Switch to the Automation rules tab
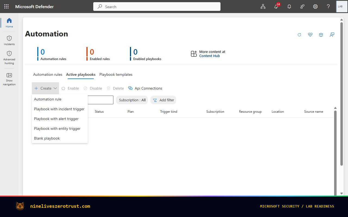 [x=48, y=74]
